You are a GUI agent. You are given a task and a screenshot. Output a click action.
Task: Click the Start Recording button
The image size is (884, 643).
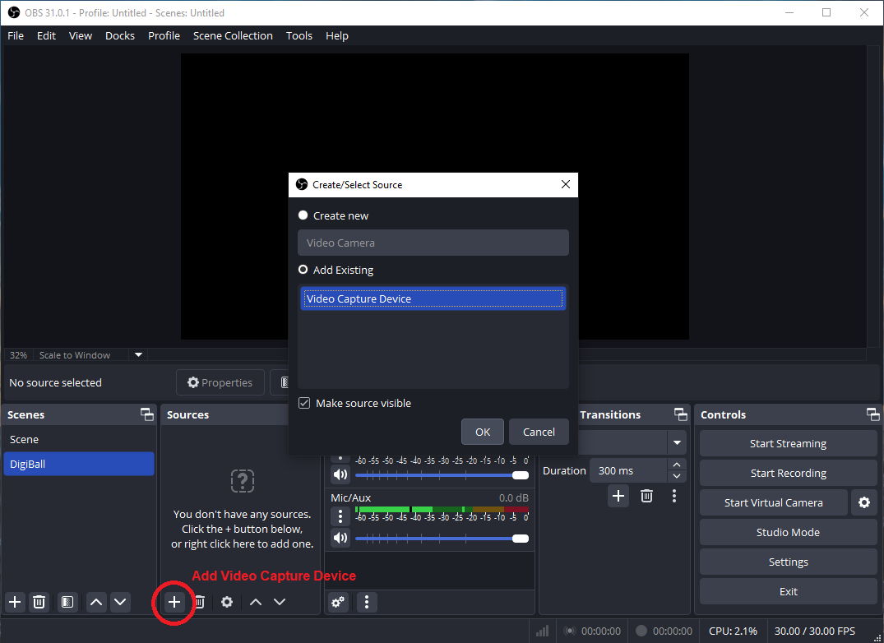pyautogui.click(x=788, y=473)
